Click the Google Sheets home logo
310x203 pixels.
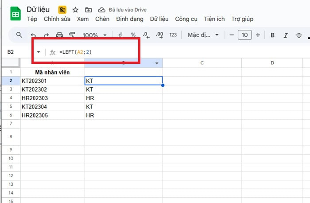click(x=15, y=14)
